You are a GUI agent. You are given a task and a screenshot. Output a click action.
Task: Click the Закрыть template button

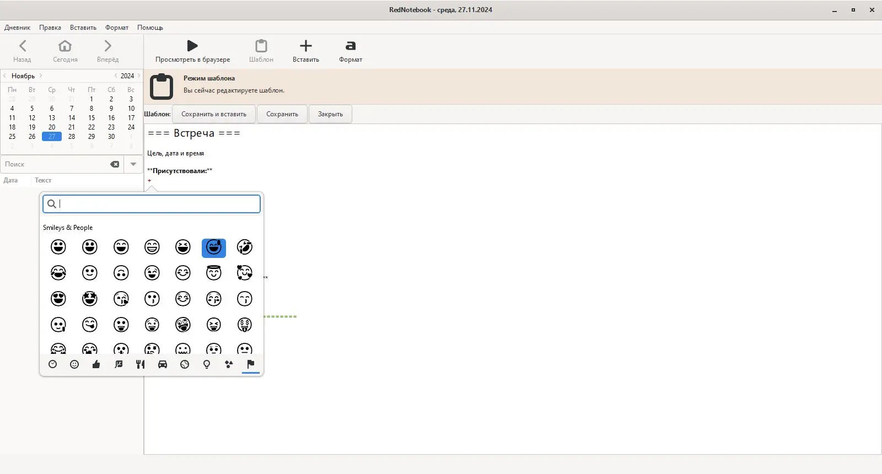(330, 114)
